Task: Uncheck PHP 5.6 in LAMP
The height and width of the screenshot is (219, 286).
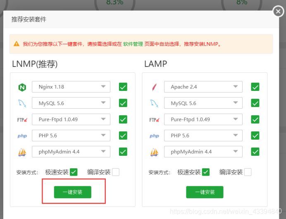Action: [x=255, y=136]
